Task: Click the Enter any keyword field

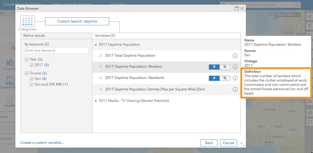Action: [x=56, y=51]
